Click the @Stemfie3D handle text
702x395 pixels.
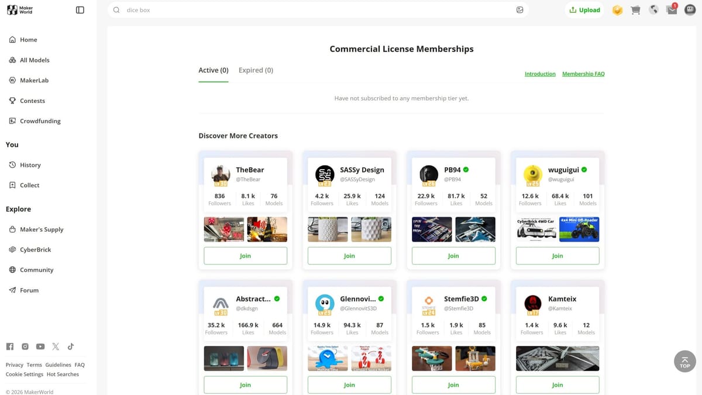(x=459, y=308)
